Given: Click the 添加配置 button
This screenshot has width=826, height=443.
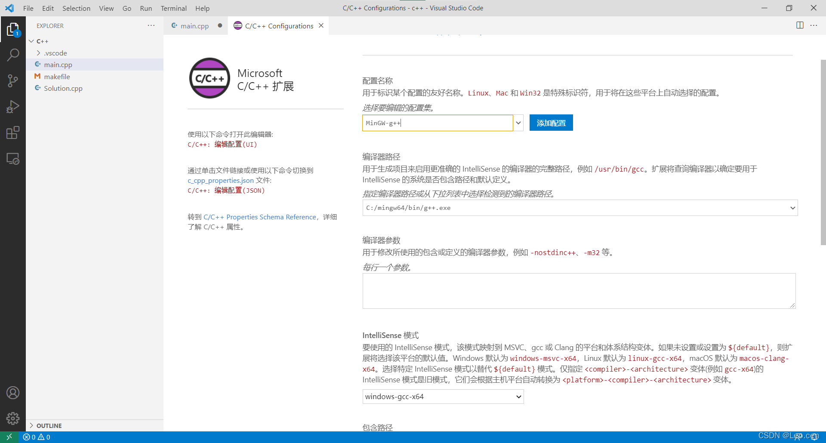Looking at the screenshot, I should (x=551, y=123).
